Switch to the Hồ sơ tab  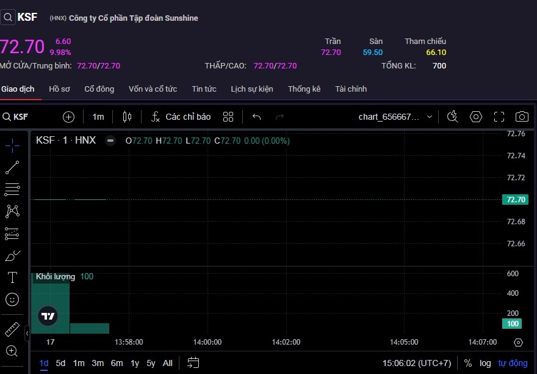(59, 89)
